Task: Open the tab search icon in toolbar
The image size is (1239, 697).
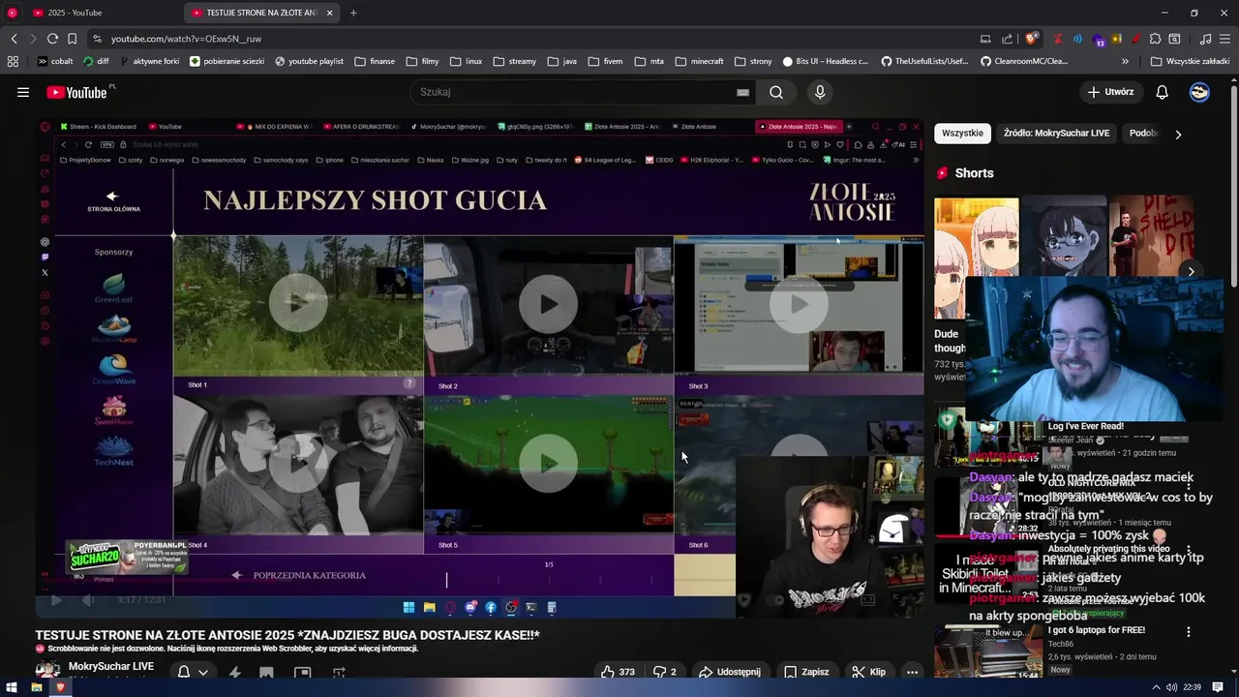Action: pyautogui.click(x=1174, y=39)
